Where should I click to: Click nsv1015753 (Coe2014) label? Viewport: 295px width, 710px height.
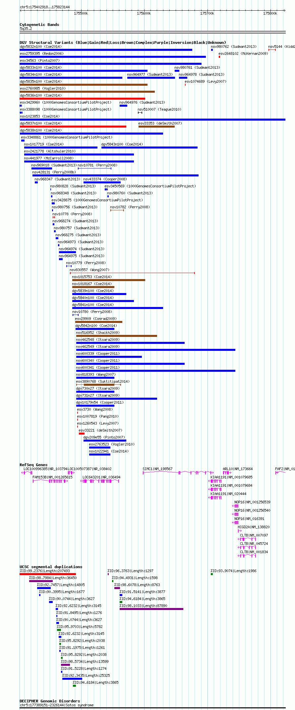pos(92,277)
